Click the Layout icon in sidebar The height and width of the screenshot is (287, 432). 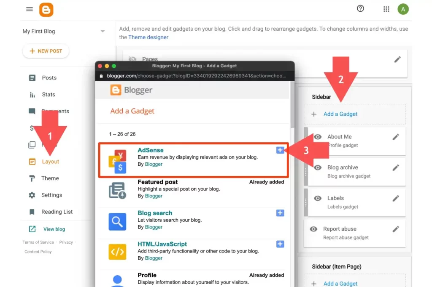(x=32, y=162)
